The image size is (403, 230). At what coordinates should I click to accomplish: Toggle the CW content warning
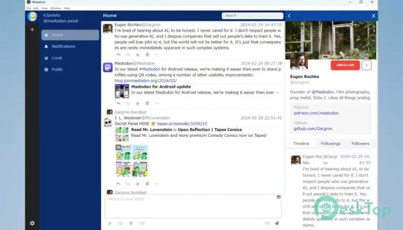142,223
